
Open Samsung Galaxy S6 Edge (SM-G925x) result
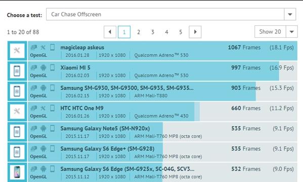127,169
